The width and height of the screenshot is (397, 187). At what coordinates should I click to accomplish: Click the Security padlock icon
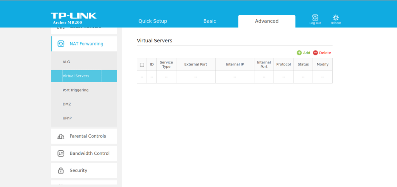pos(61,170)
